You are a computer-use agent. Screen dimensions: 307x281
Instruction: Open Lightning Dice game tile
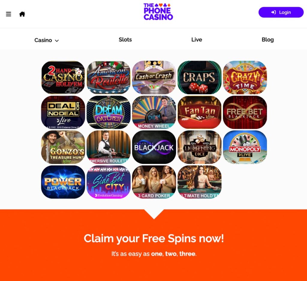[199, 147]
